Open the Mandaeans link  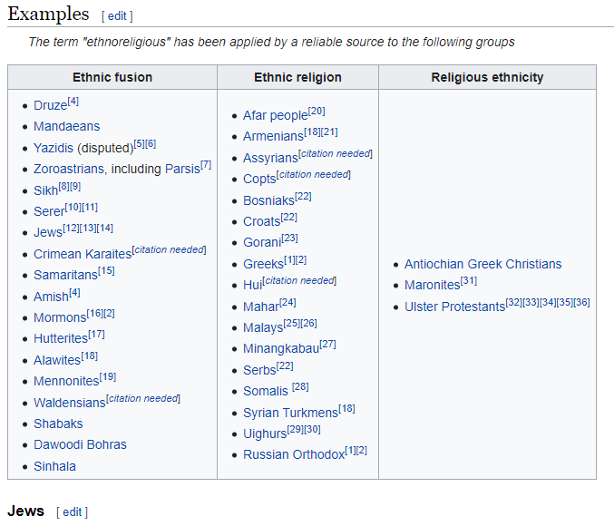coord(66,127)
